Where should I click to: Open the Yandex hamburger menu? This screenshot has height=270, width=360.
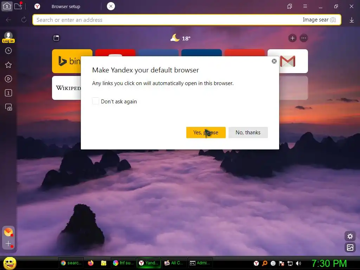pos(305,6)
